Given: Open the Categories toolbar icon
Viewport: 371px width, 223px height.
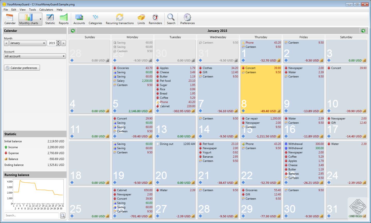Looking at the screenshot, I should coord(95,19).
